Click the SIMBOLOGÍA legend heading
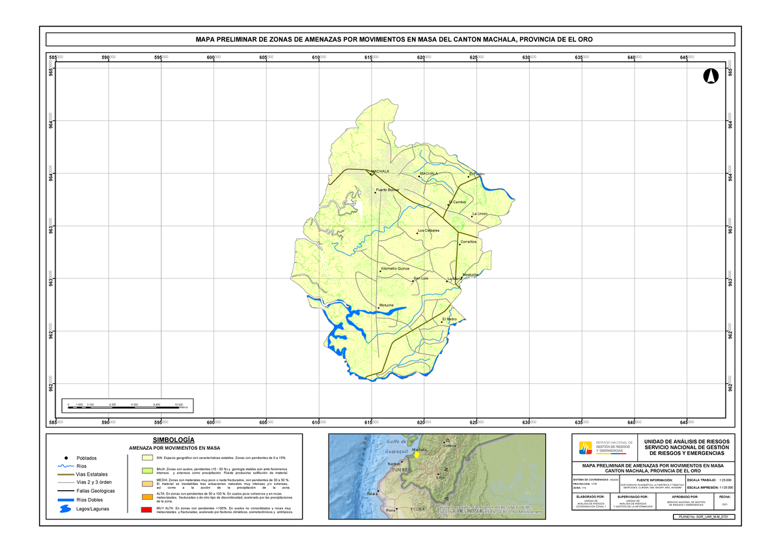 (x=174, y=440)
